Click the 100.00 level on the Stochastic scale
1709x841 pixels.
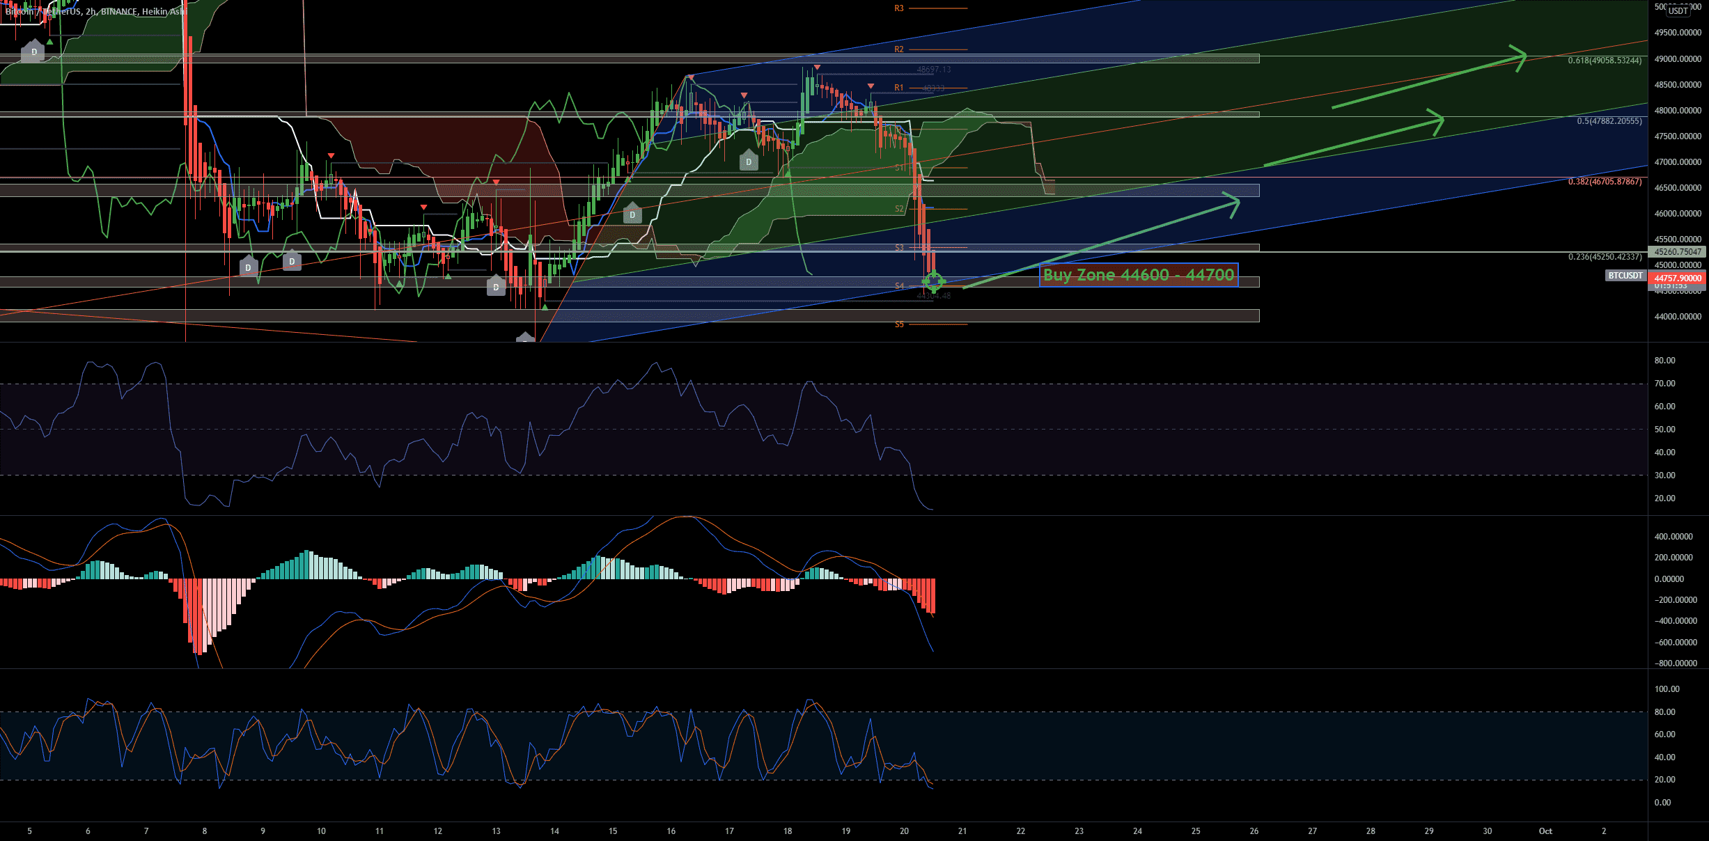[x=1667, y=689]
